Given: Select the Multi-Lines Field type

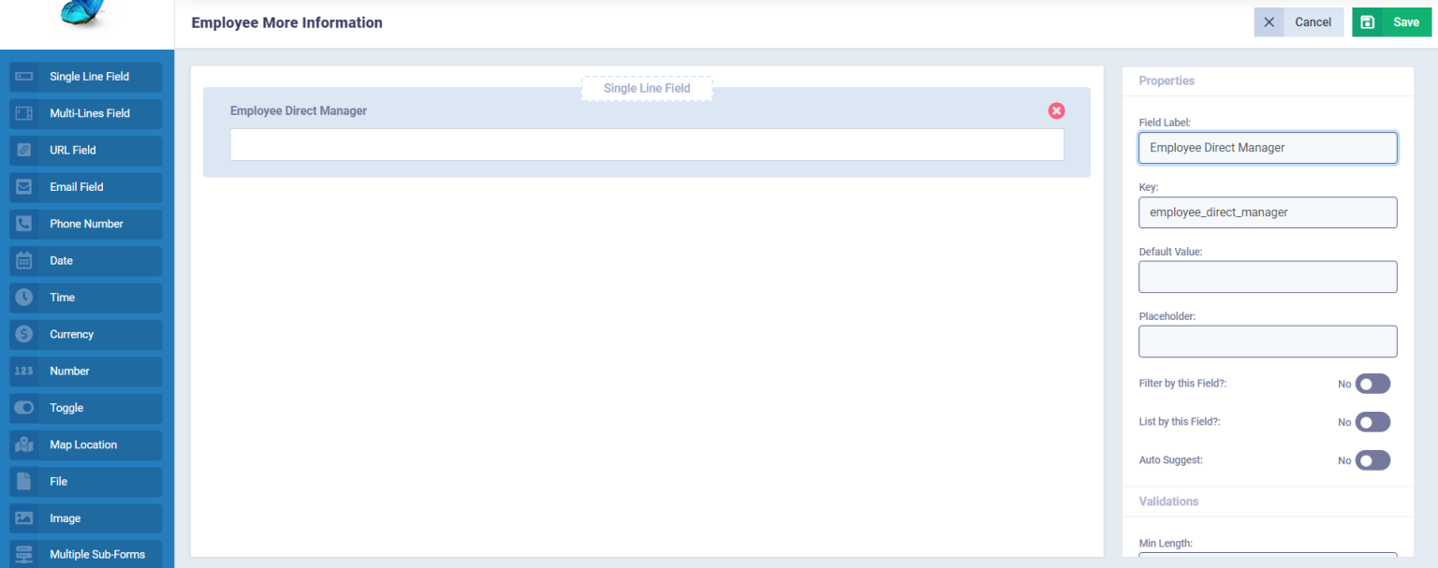Looking at the screenshot, I should point(85,113).
